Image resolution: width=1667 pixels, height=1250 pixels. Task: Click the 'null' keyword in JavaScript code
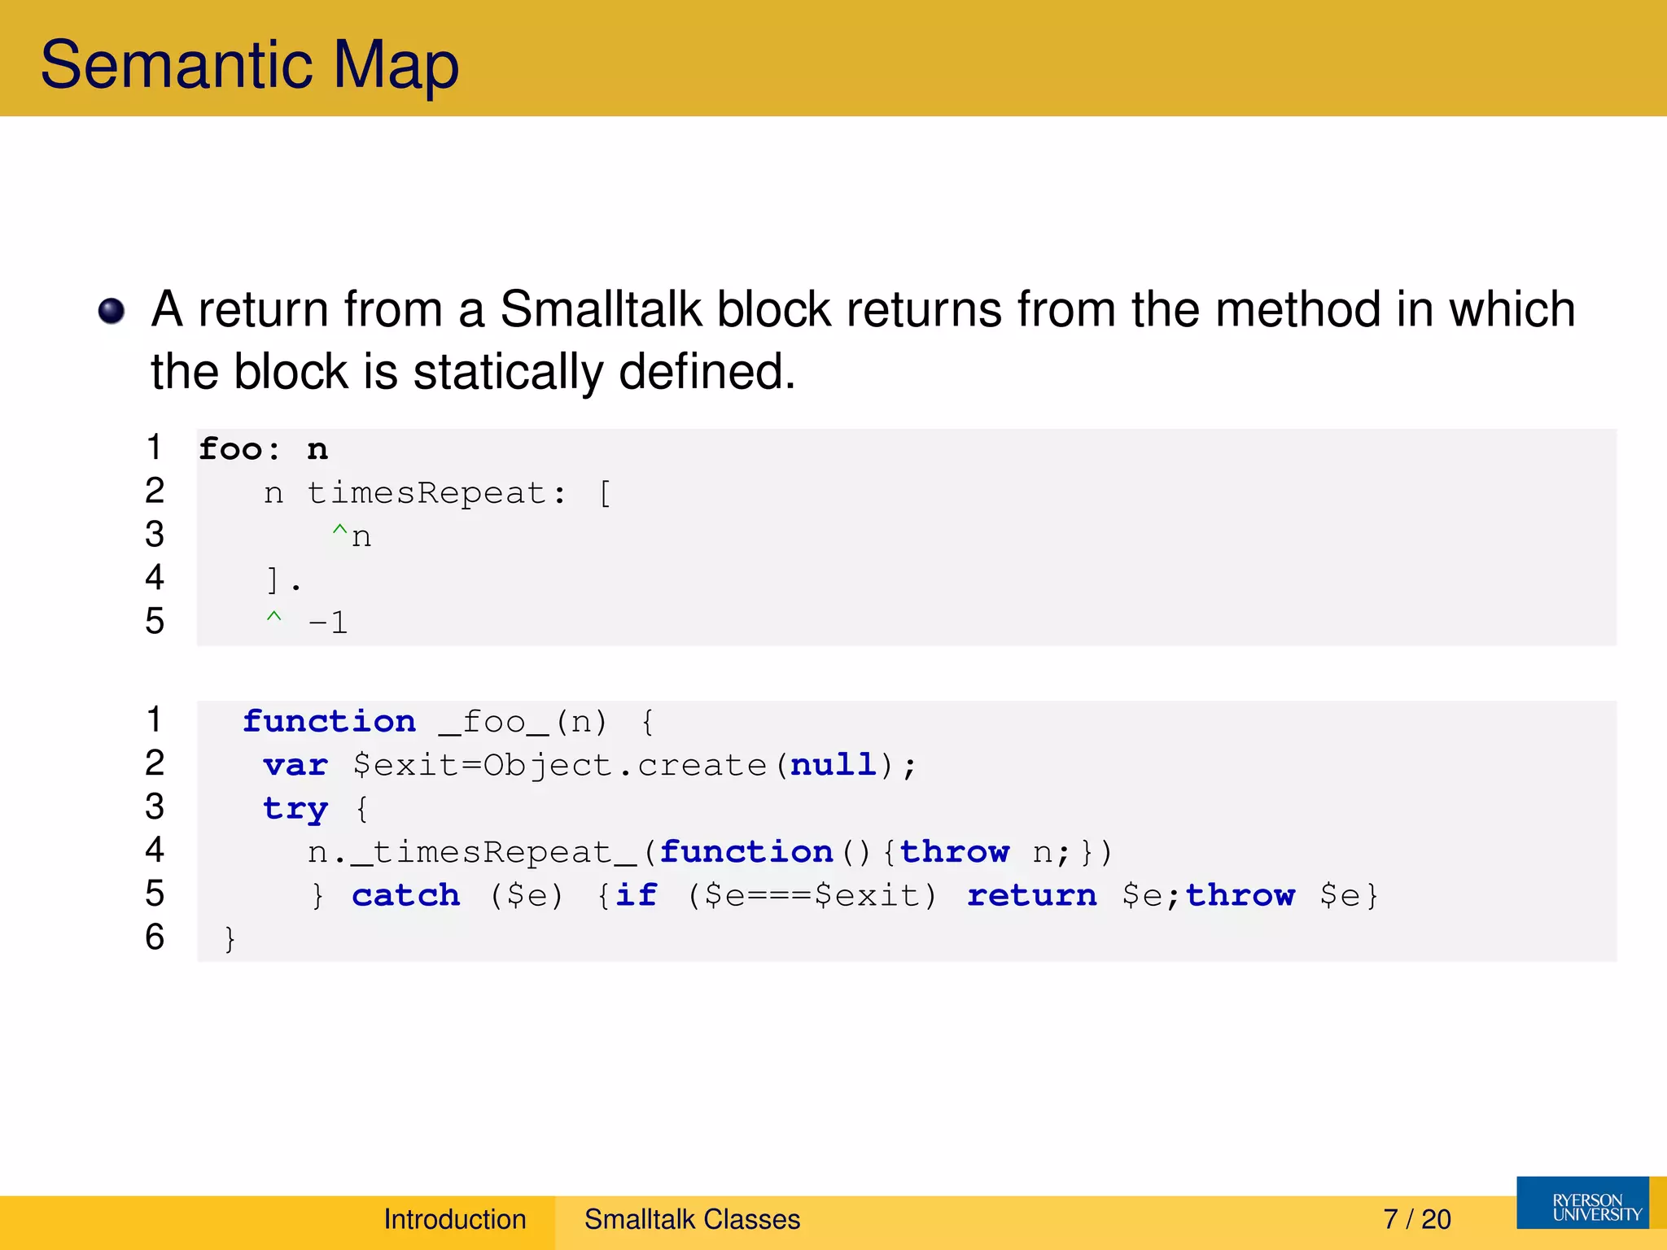833,765
